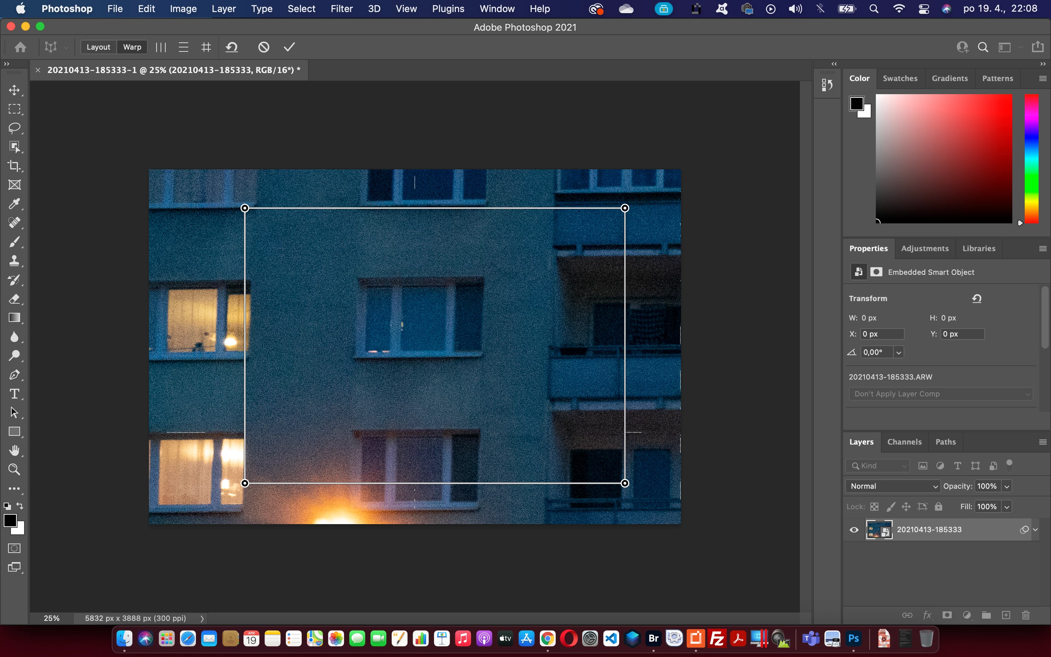Select the Clone Stamp tool

[14, 261]
